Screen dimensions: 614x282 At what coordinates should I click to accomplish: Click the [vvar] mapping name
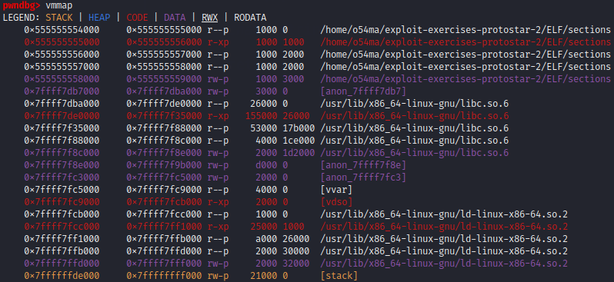336,190
